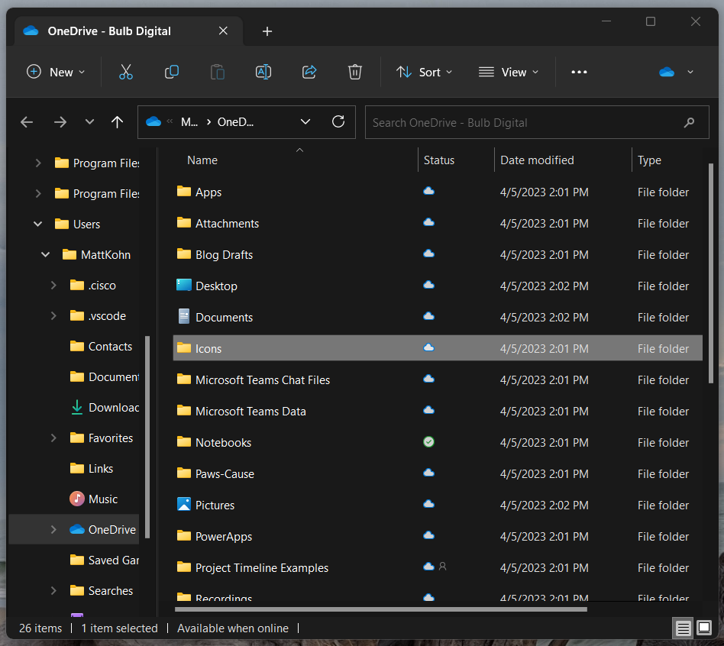Viewport: 724px width, 646px height.
Task: Click the M... breadcrumb segment in address bar
Action: coord(189,122)
